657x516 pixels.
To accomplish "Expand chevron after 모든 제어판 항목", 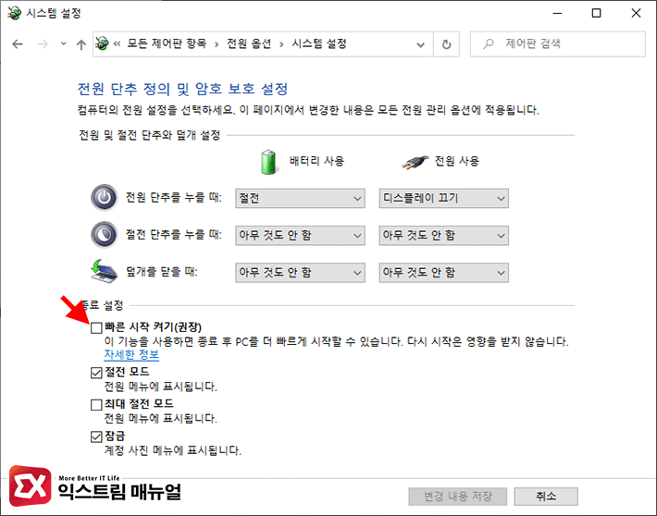I will pyautogui.click(x=217, y=44).
